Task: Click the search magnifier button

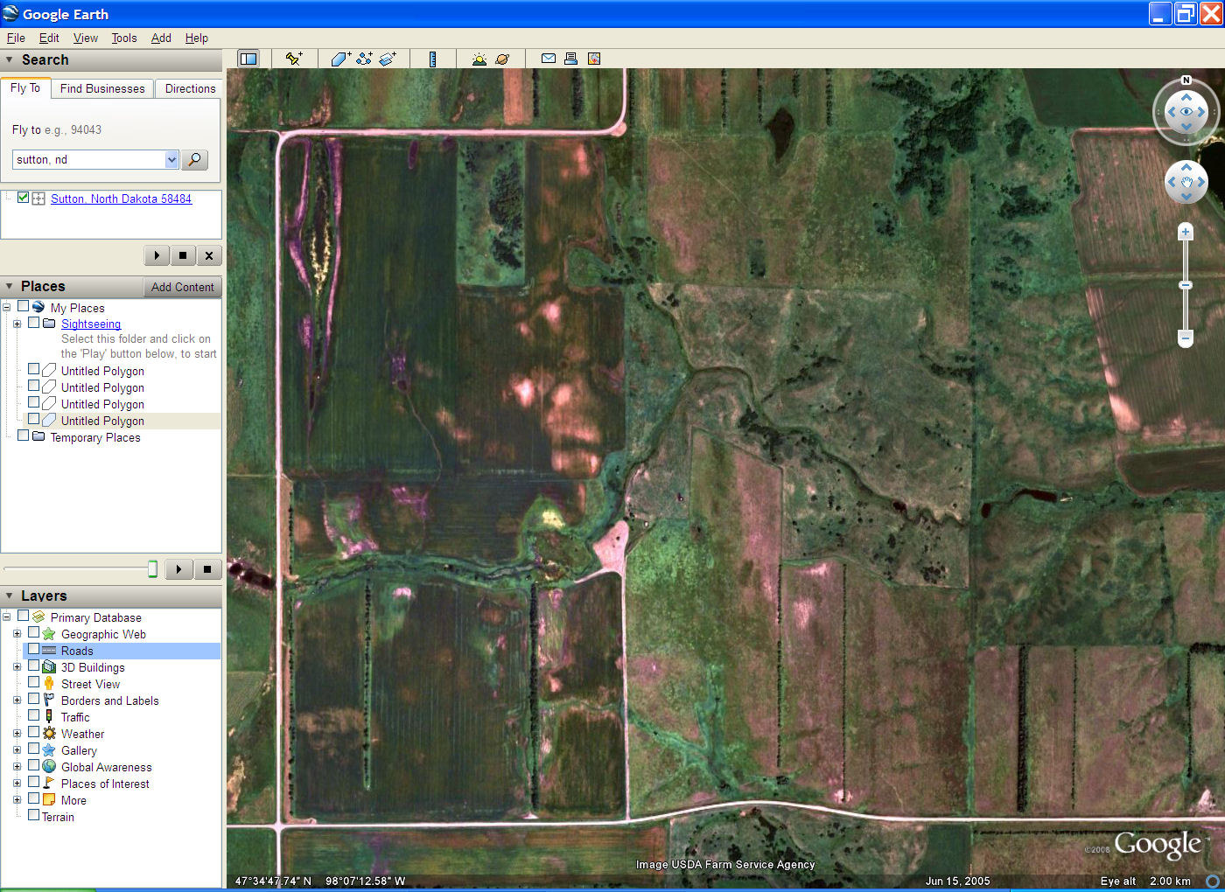Action: point(194,159)
